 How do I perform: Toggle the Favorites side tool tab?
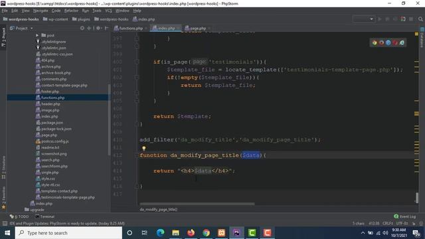3,198
